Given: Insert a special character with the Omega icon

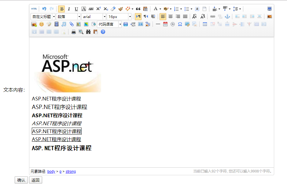Looking at the screenshot, I should pyautogui.click(x=180, y=24).
